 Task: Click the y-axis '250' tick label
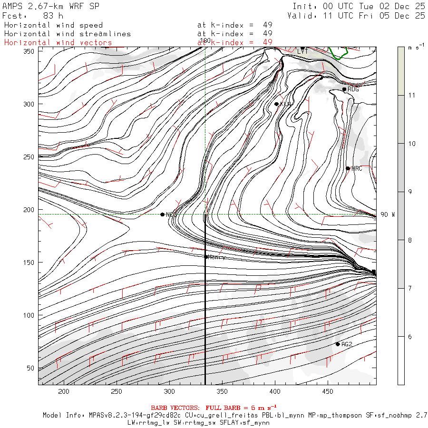(x=29, y=157)
